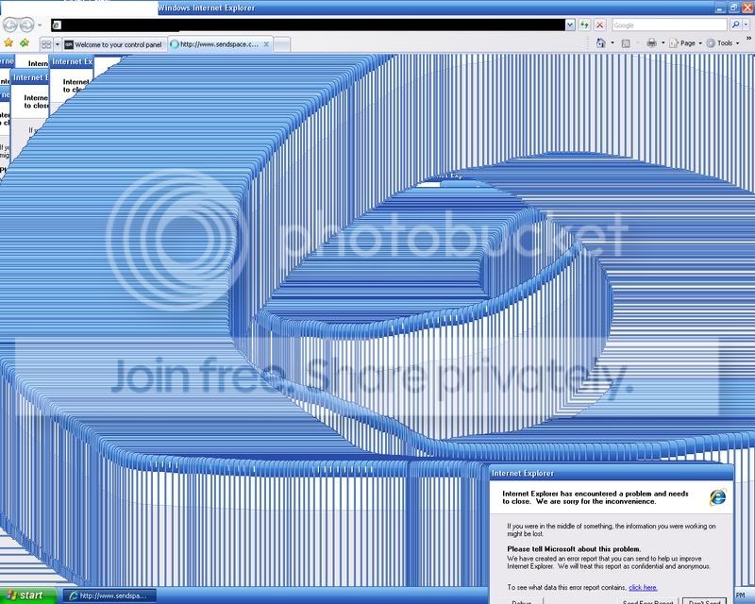Click the red Stop loading X icon

pyautogui.click(x=600, y=25)
